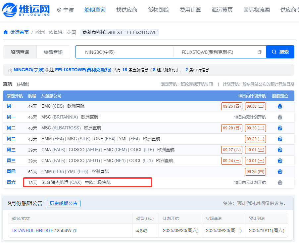Locate vessel for MSC (BRITANNIA) row

click(x=280, y=117)
